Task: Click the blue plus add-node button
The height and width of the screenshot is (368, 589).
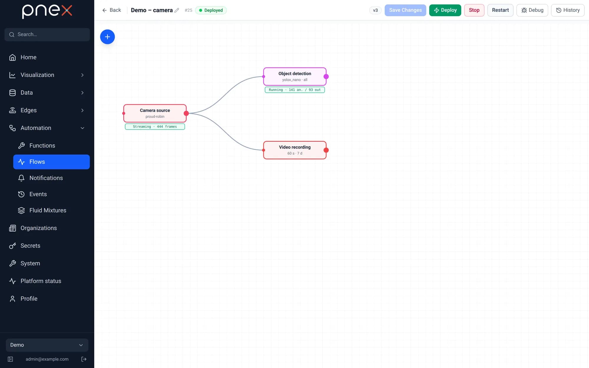Action: coord(107,37)
